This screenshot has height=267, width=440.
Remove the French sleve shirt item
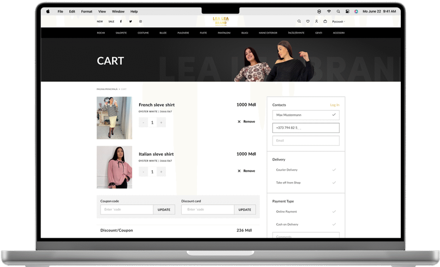[246, 122]
